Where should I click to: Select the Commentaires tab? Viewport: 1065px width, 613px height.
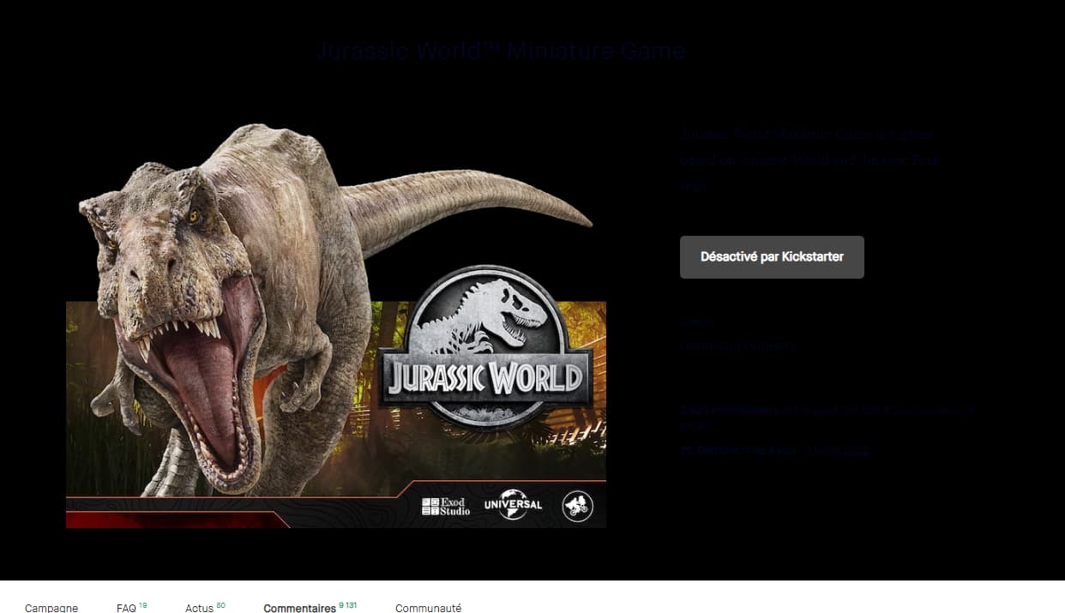tap(300, 608)
